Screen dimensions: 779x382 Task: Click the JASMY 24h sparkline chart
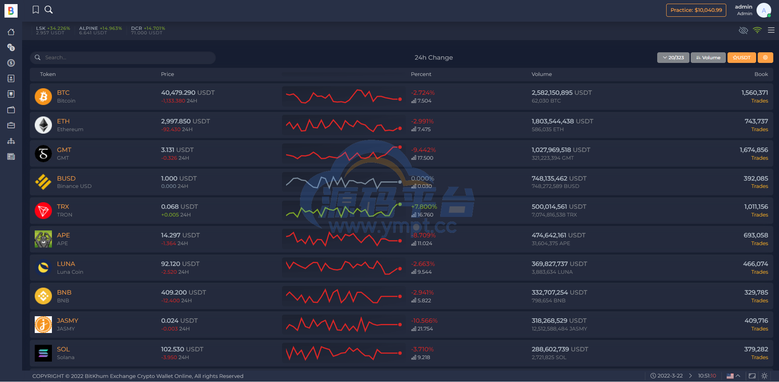click(343, 325)
